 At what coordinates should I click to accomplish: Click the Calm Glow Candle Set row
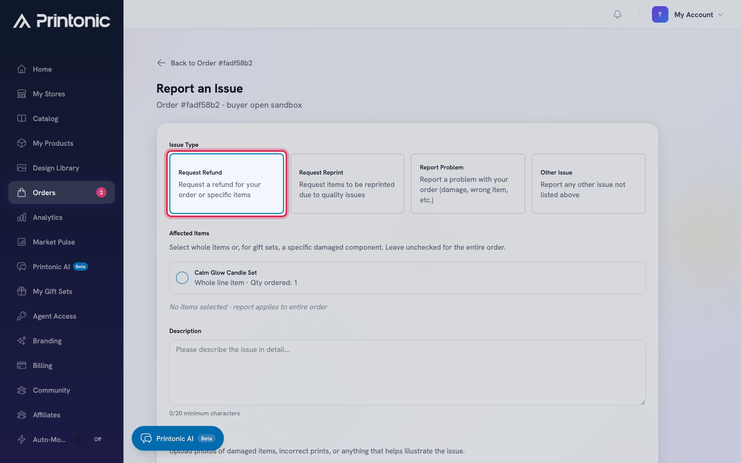407,278
